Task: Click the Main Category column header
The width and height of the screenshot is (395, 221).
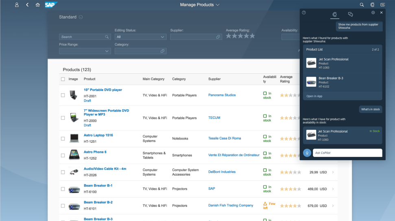Action: click(153, 79)
